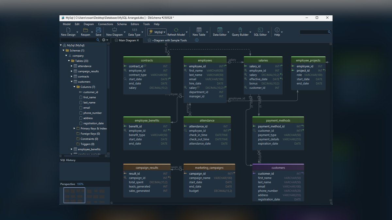Click the tree filter settings gear icon

(104, 40)
